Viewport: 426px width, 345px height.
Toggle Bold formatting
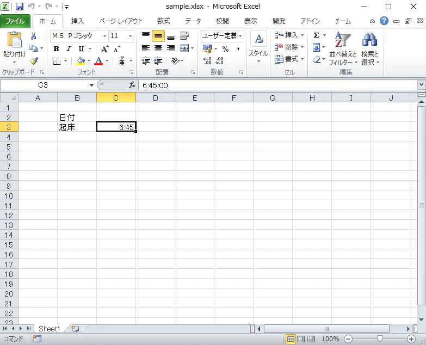[56, 49]
